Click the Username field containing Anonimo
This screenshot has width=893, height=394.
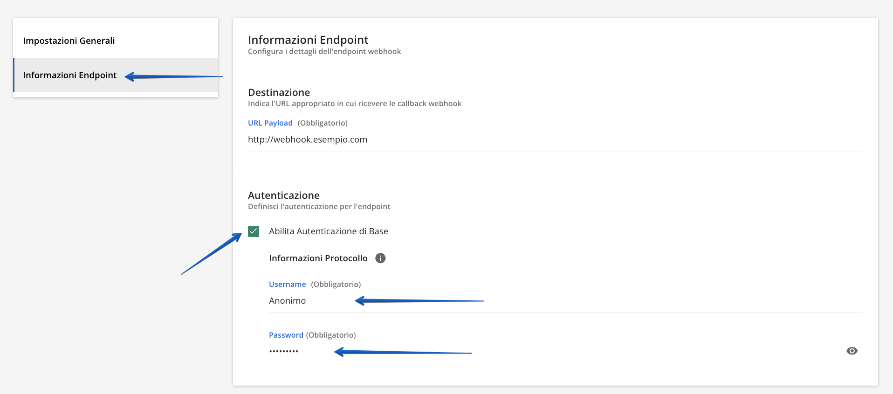(x=566, y=301)
